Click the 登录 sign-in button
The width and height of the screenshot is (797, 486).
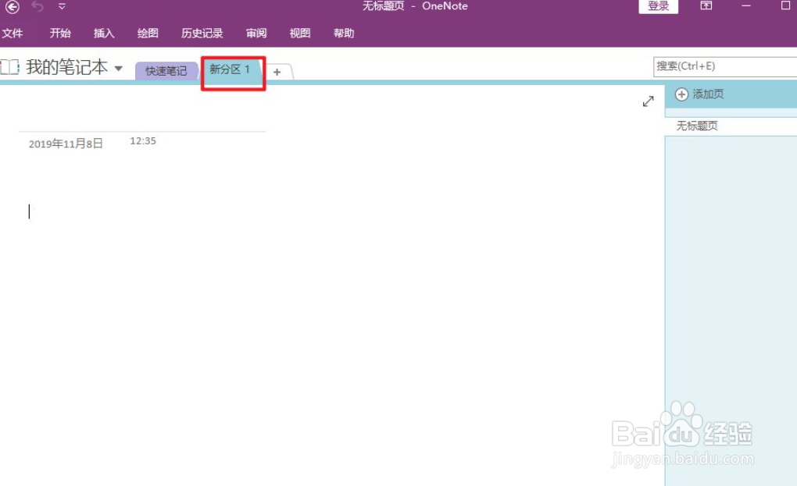tap(658, 5)
